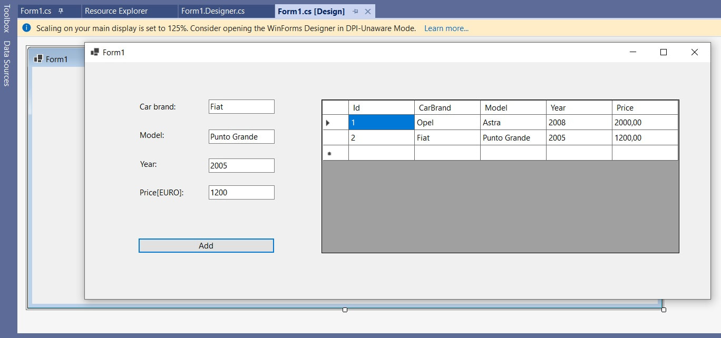Open the Toolbox side panel

[x=6, y=19]
